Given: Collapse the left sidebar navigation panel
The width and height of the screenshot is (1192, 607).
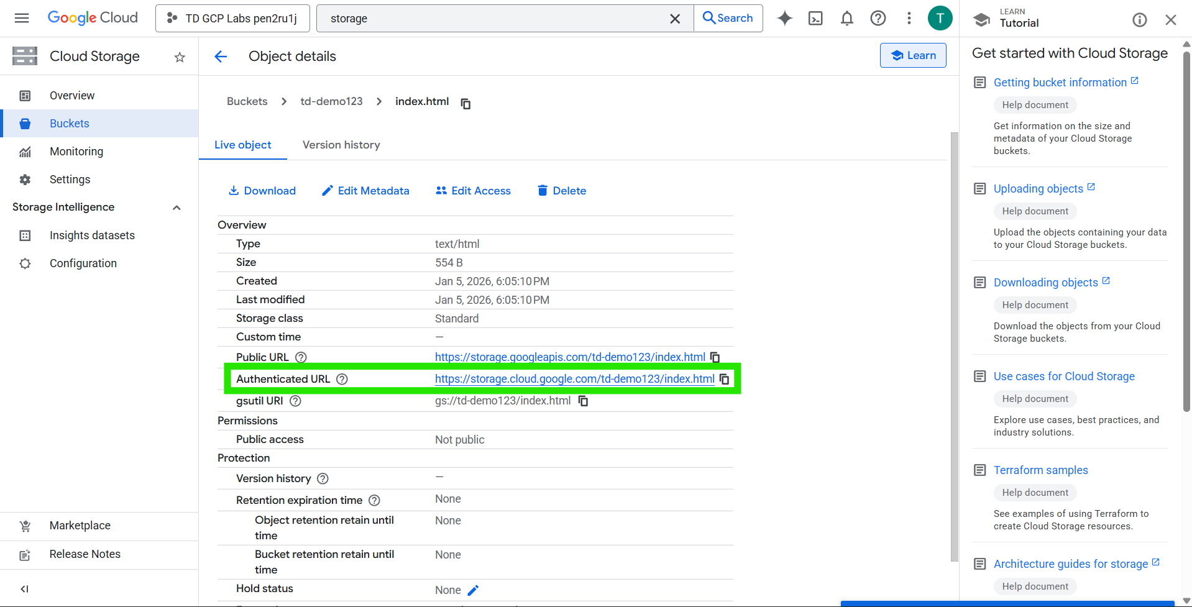Looking at the screenshot, I should pyautogui.click(x=24, y=589).
